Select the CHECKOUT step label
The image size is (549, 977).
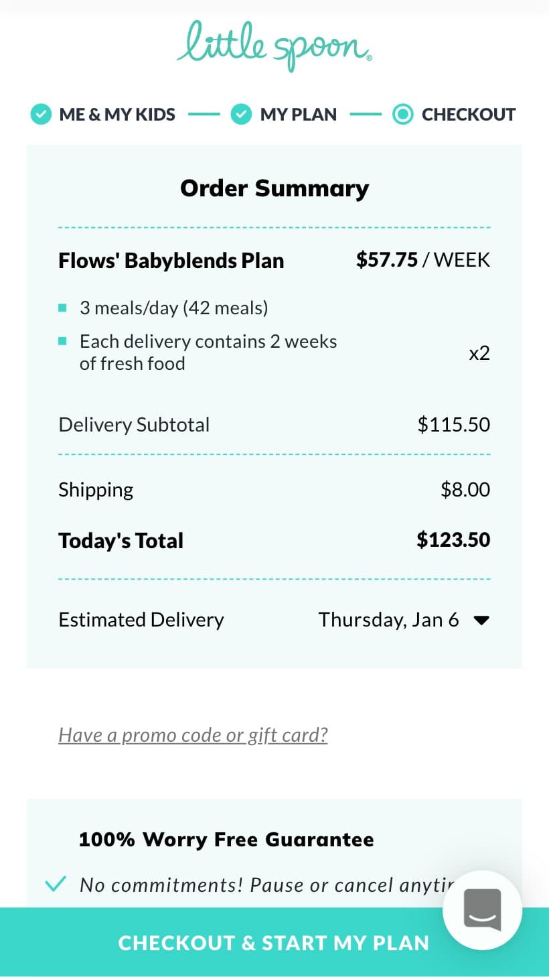pyautogui.click(x=469, y=115)
